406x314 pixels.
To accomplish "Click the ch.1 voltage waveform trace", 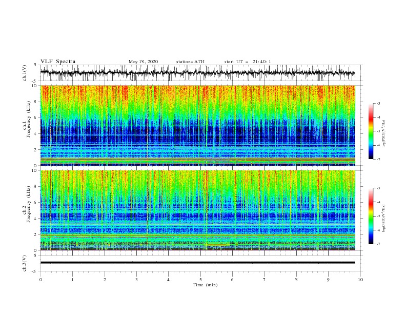I will pyautogui.click(x=197, y=73).
